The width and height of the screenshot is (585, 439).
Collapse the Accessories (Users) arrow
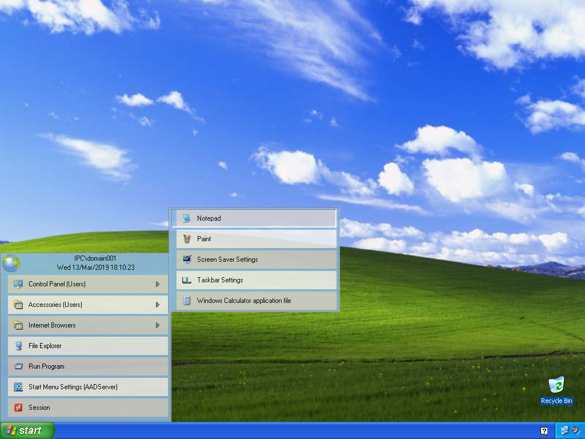[x=158, y=305]
